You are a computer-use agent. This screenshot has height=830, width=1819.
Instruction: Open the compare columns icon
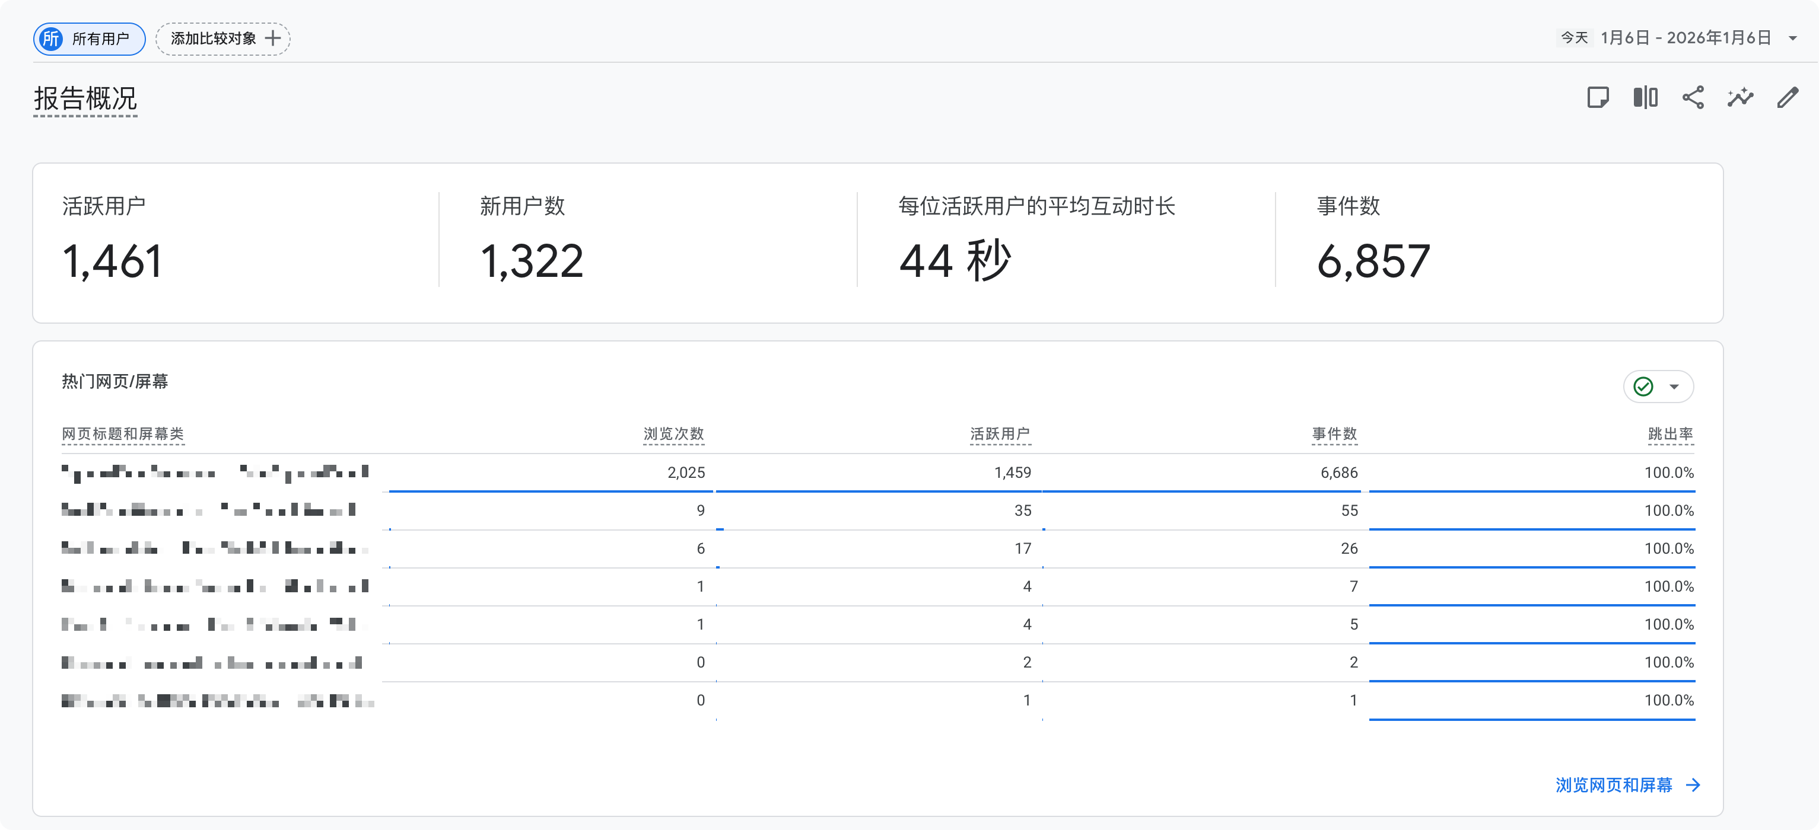click(1645, 97)
